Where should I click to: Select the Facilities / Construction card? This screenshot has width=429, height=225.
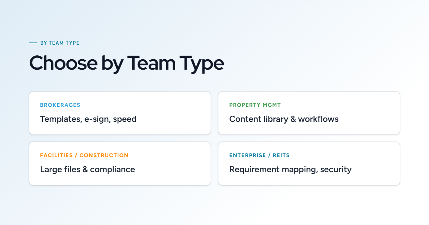coord(120,164)
